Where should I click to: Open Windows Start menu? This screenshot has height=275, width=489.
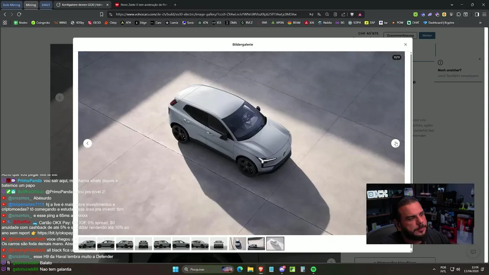coord(175,269)
